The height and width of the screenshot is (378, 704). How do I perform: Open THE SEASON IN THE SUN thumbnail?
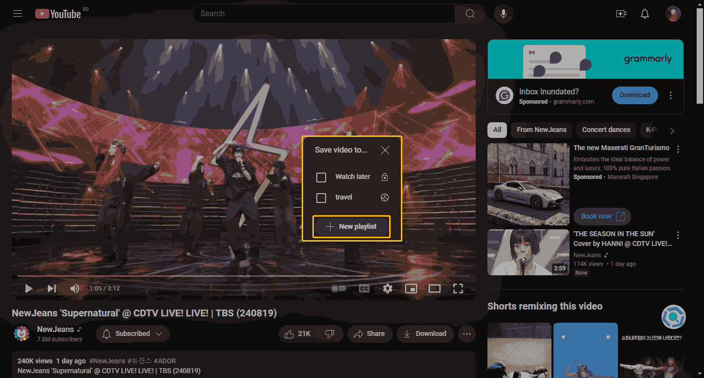528,252
